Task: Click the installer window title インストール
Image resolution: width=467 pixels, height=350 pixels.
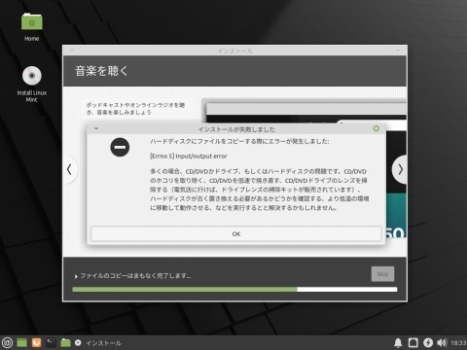Action: (234, 51)
